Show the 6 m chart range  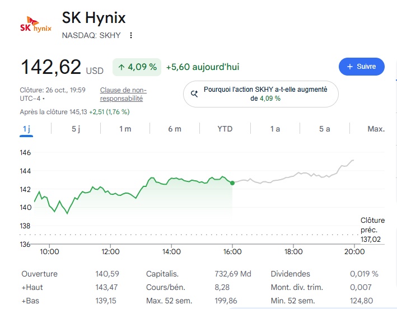click(x=175, y=129)
